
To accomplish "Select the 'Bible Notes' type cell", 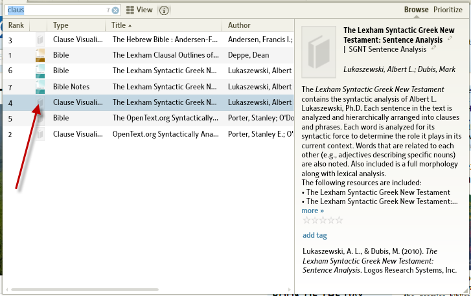I will [71, 87].
